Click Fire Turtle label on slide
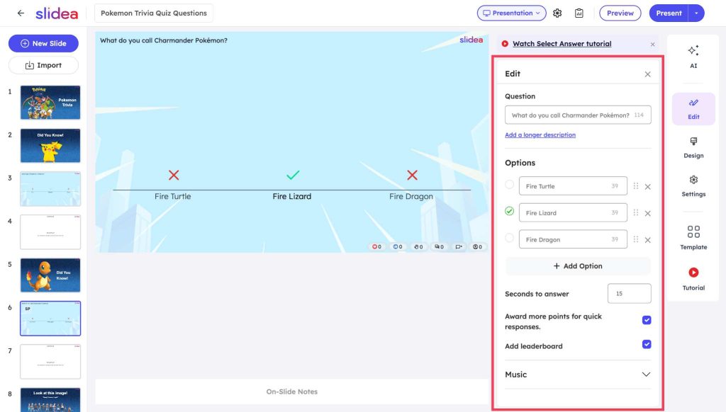 click(x=173, y=196)
